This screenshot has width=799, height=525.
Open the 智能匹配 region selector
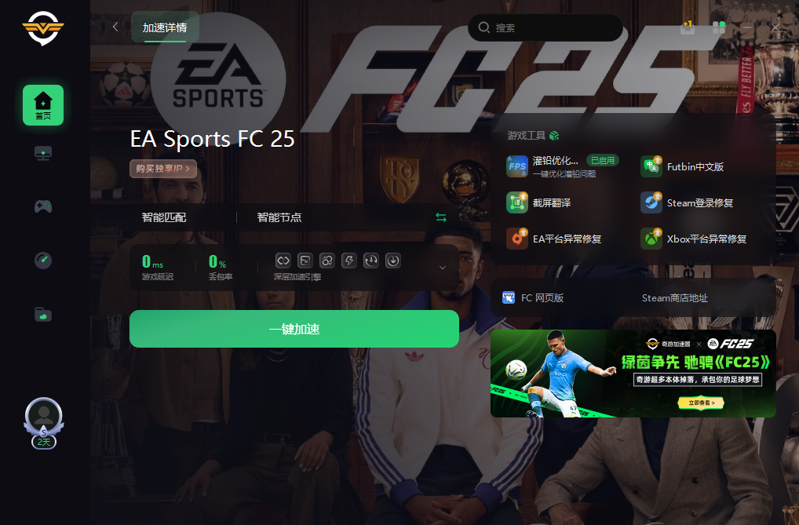[164, 217]
